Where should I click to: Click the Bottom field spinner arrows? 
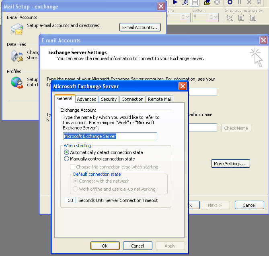(211, 17)
